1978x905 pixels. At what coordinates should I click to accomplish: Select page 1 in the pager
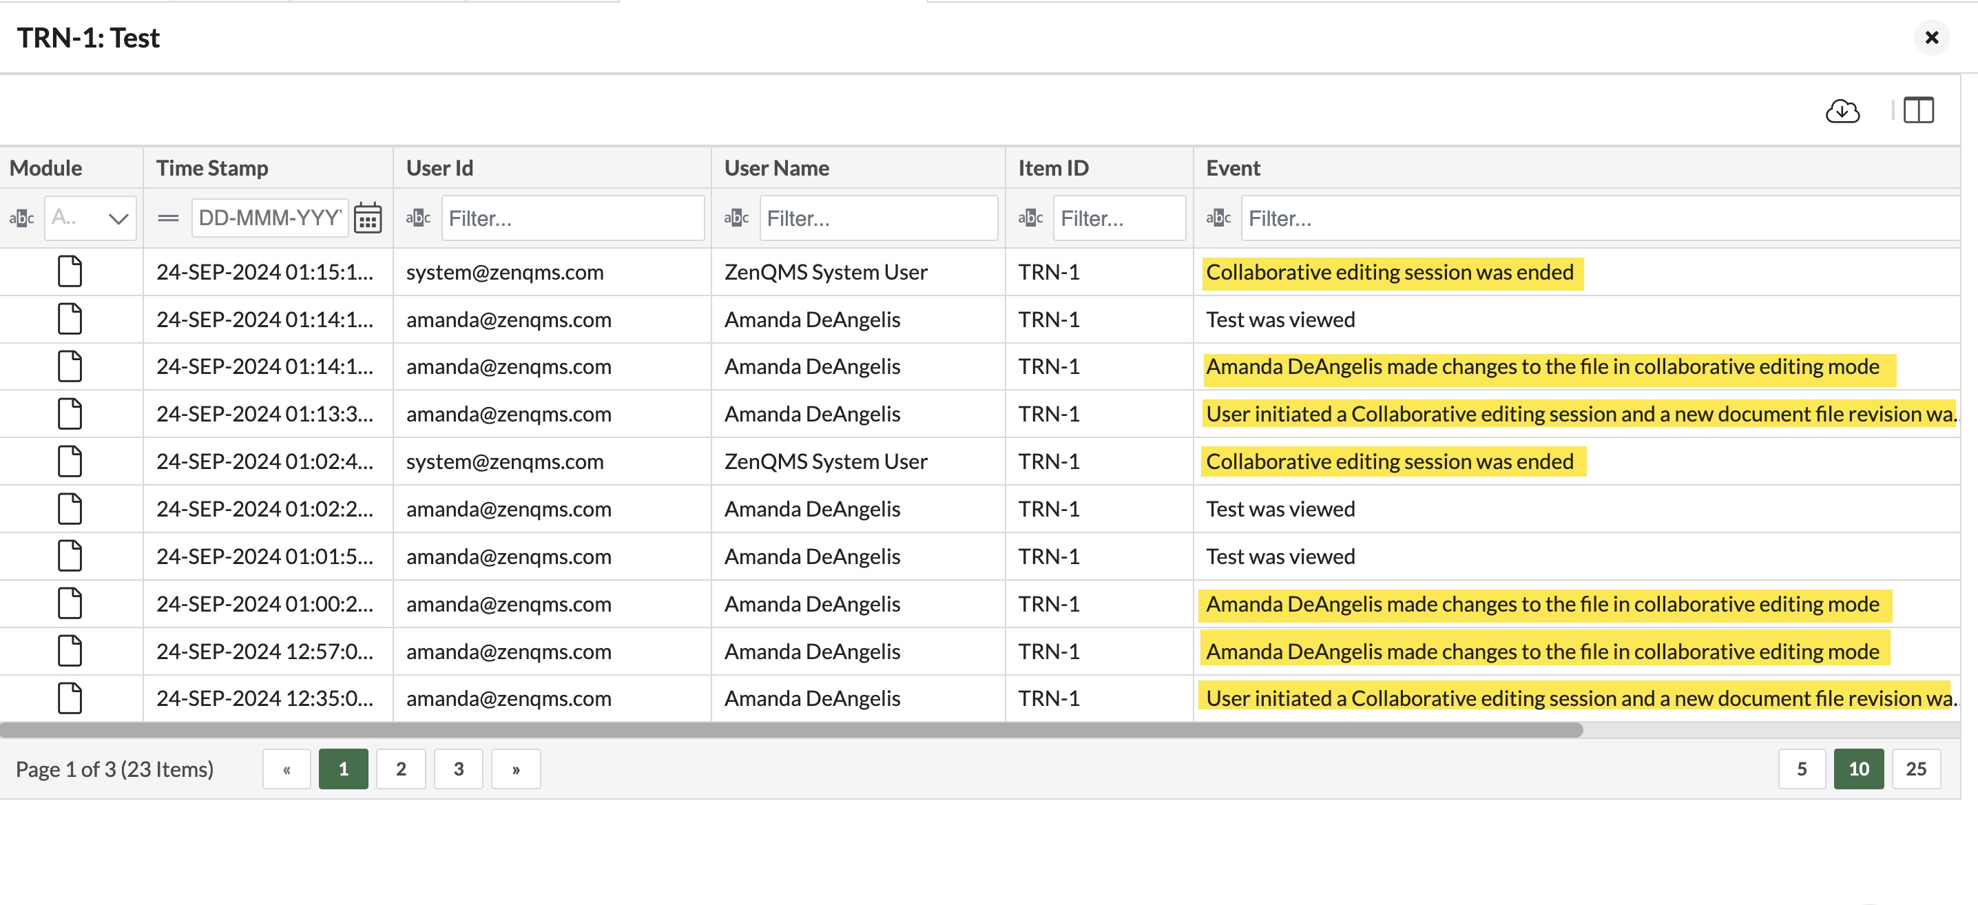[x=343, y=769]
